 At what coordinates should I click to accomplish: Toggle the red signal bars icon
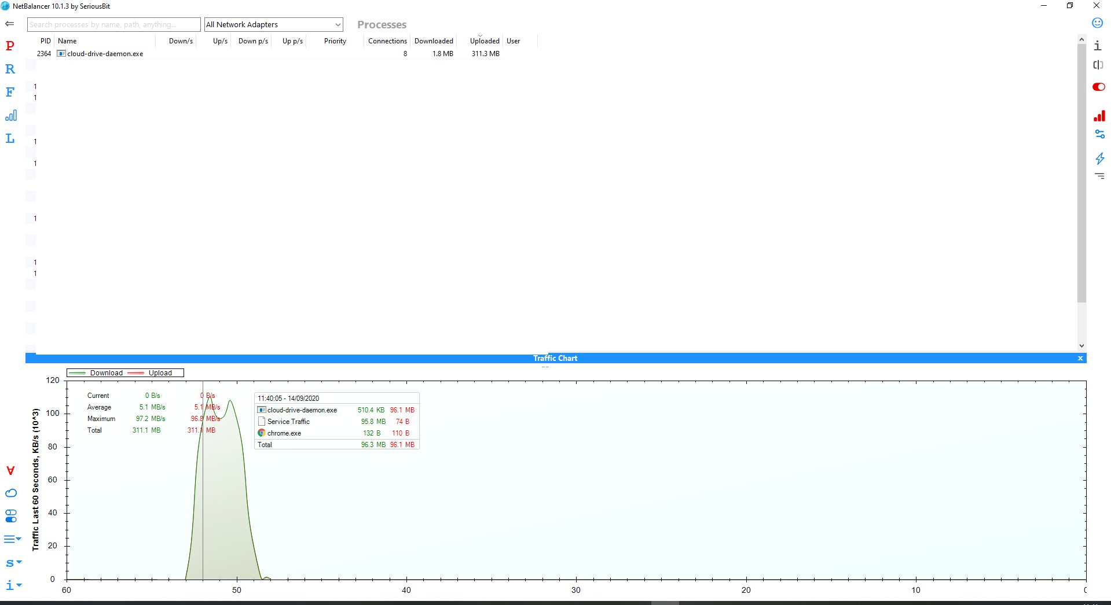[1099, 116]
